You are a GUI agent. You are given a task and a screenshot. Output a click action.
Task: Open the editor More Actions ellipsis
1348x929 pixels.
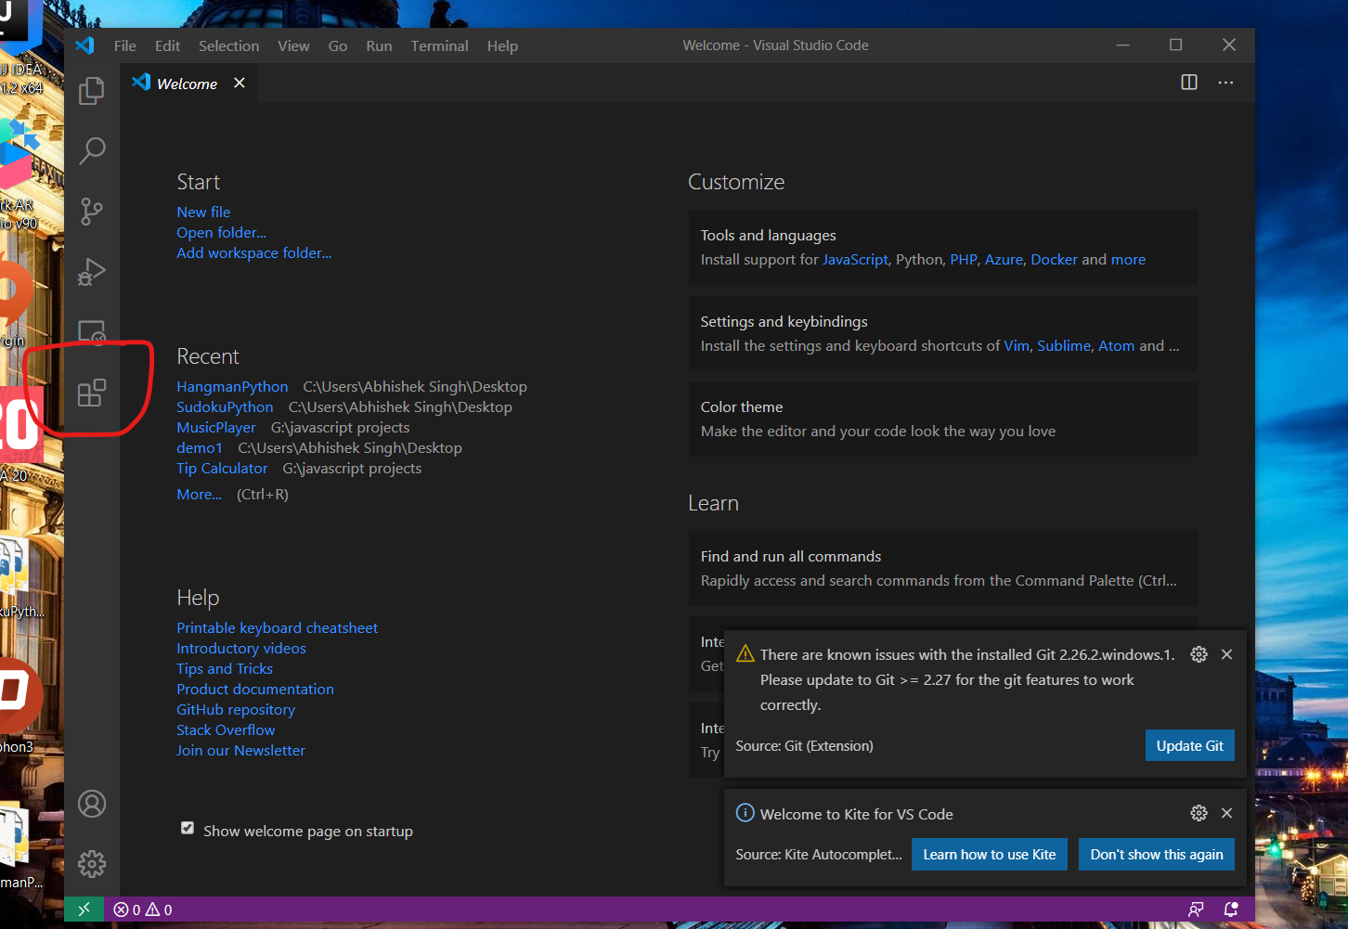(1225, 83)
